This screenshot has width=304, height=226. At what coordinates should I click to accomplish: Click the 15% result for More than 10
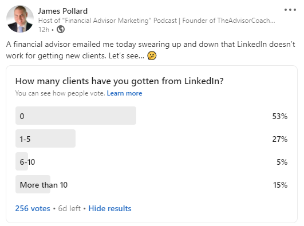click(x=280, y=185)
